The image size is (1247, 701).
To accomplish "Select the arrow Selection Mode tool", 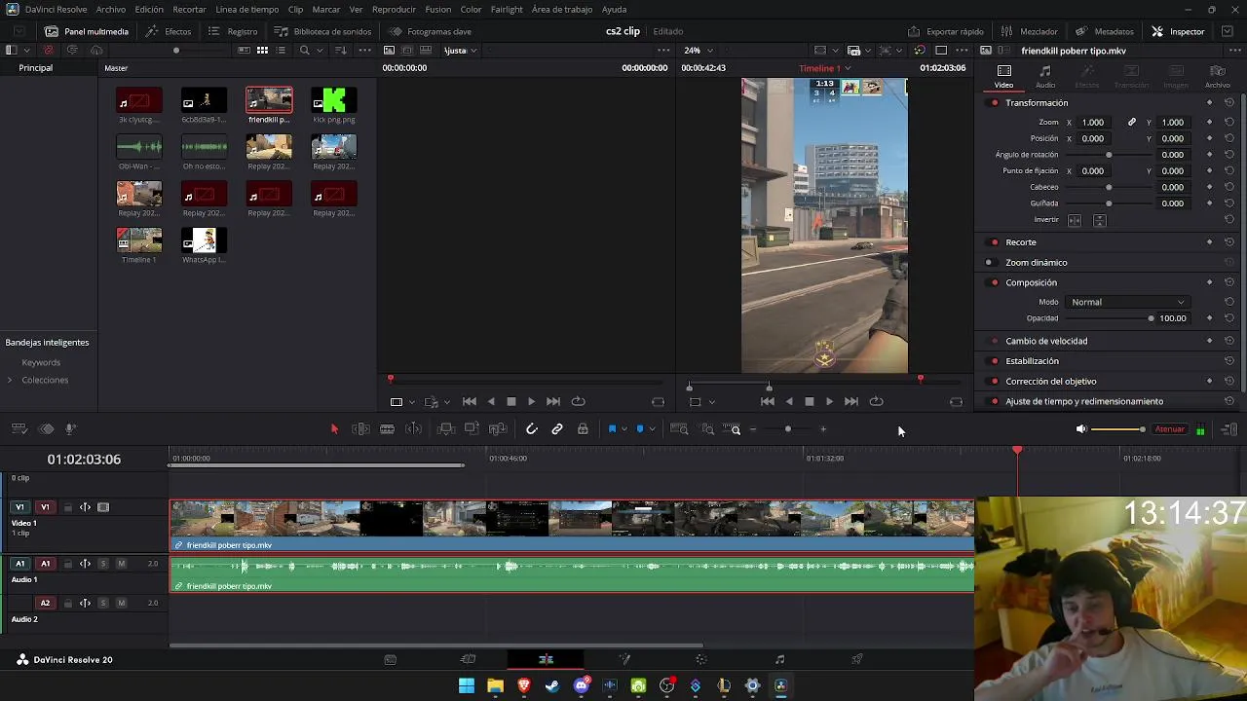I will pos(334,429).
